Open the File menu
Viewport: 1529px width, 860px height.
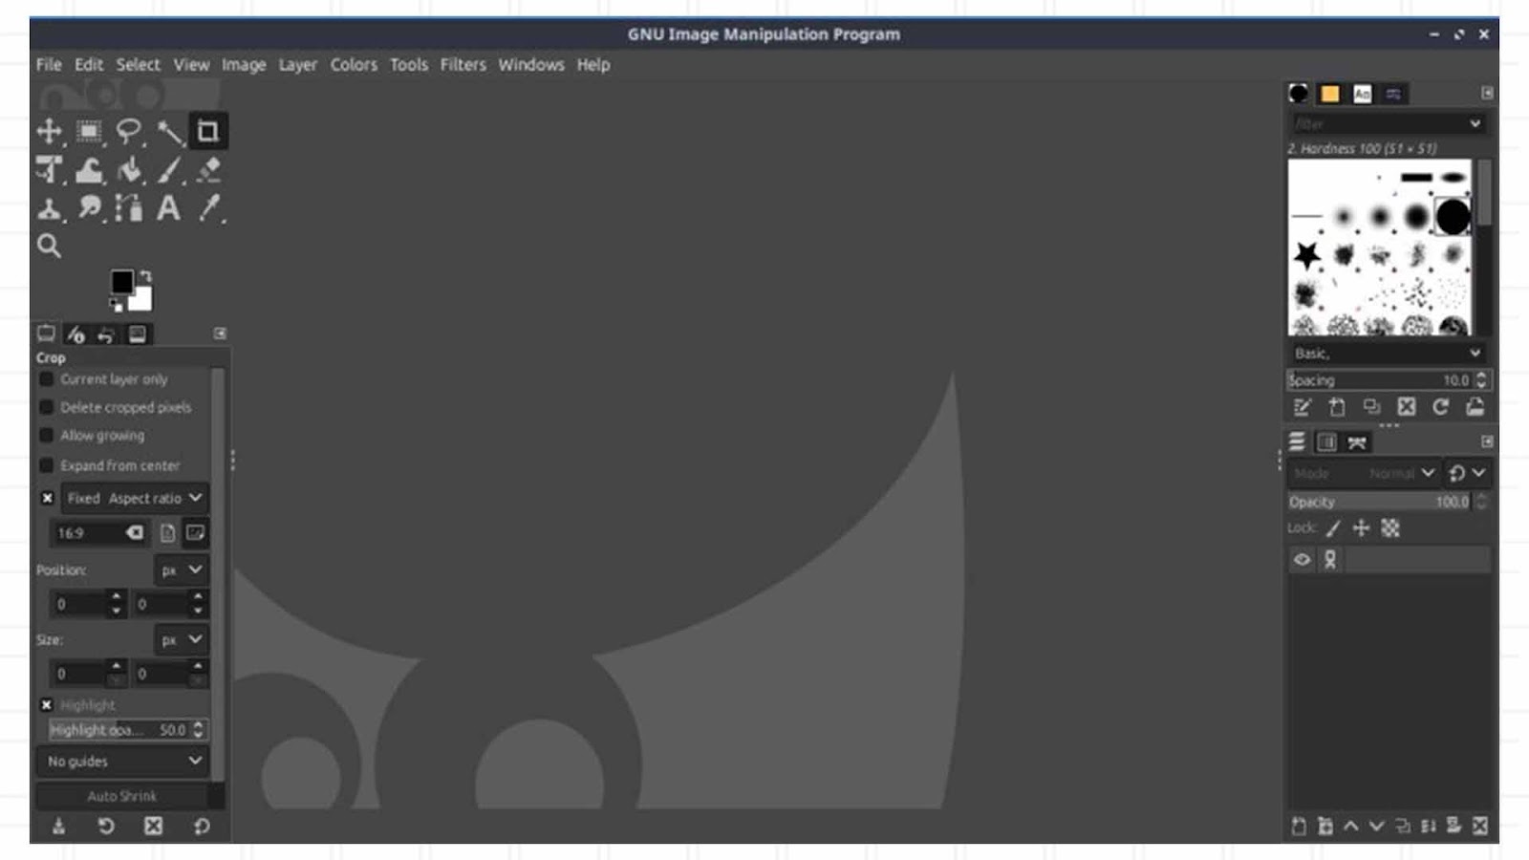pos(49,64)
